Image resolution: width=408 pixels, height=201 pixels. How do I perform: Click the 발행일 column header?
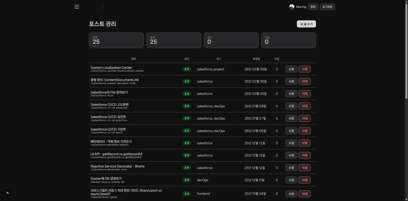(x=256, y=59)
